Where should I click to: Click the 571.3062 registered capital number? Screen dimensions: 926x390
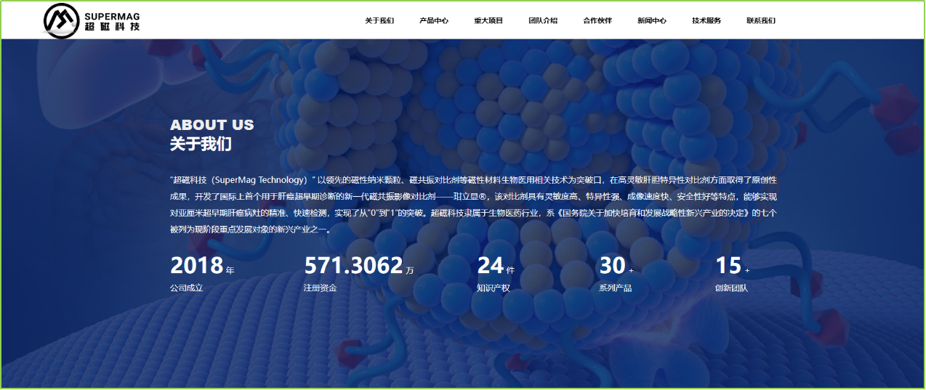point(353,266)
